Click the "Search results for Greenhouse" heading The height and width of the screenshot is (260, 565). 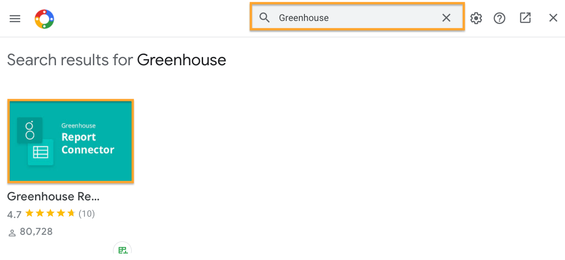(116, 60)
